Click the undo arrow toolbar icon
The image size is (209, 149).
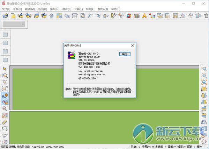tap(90, 16)
